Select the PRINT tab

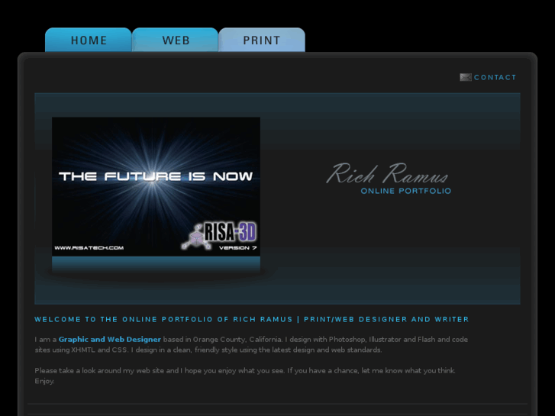(262, 40)
